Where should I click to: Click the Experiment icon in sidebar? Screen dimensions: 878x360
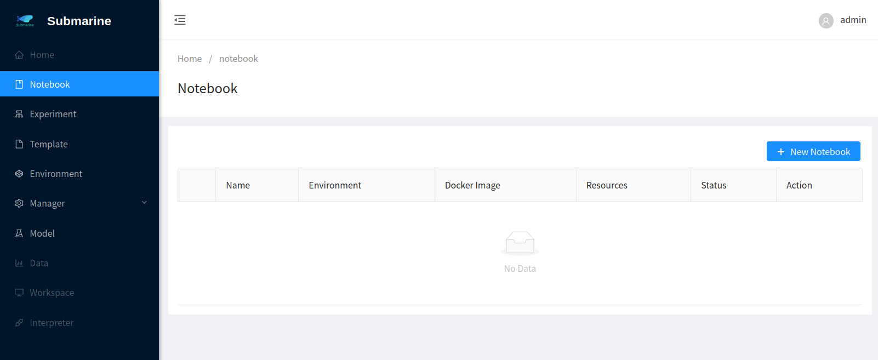tap(19, 114)
